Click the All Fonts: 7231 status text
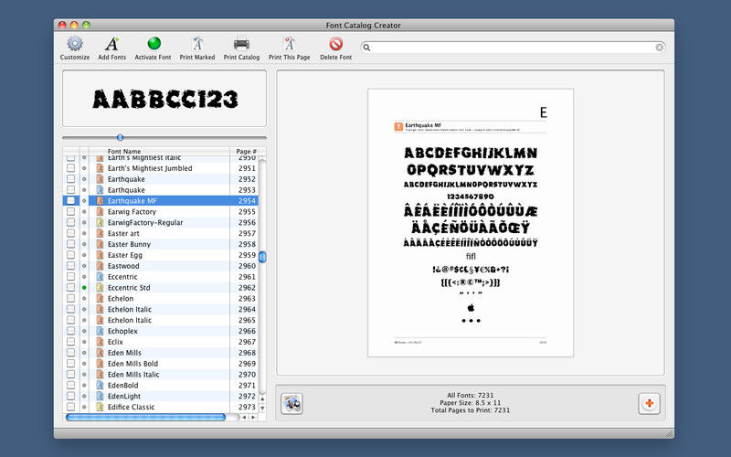The height and width of the screenshot is (457, 731). (x=470, y=395)
